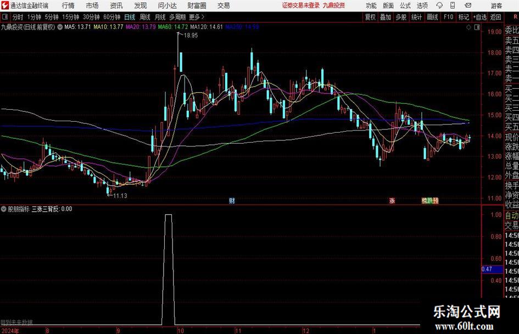The height and width of the screenshot is (334, 519).
Task: Open the 行情 menu
Action: (68, 5)
